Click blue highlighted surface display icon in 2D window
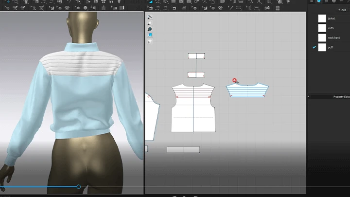 pyautogui.click(x=150, y=35)
